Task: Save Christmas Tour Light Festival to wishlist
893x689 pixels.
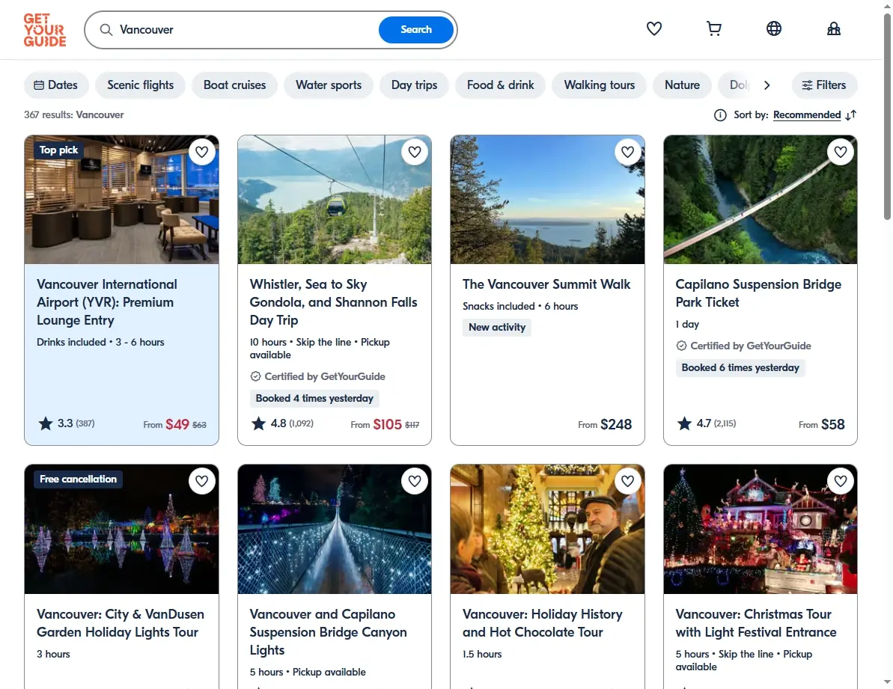Action: tap(841, 481)
